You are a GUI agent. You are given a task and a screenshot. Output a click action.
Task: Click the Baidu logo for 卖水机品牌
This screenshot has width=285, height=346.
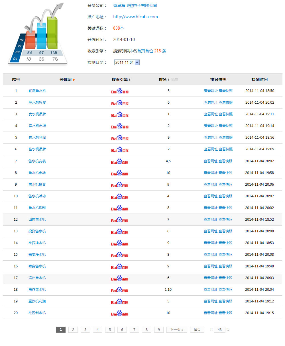click(120, 114)
